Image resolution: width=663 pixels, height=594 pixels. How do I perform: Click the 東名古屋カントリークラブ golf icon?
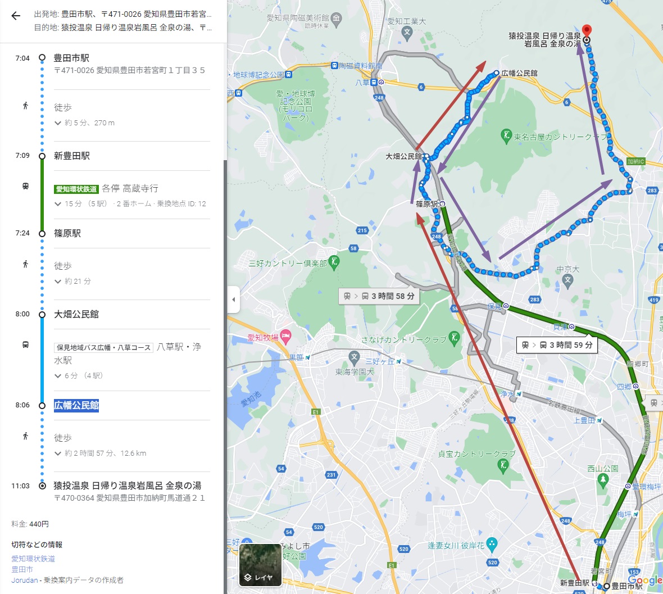(x=506, y=136)
